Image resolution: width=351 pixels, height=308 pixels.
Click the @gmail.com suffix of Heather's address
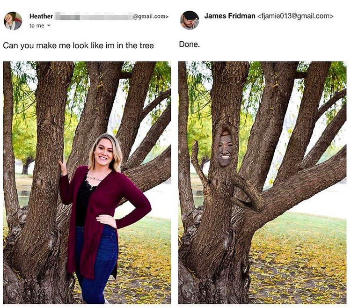[150, 16]
